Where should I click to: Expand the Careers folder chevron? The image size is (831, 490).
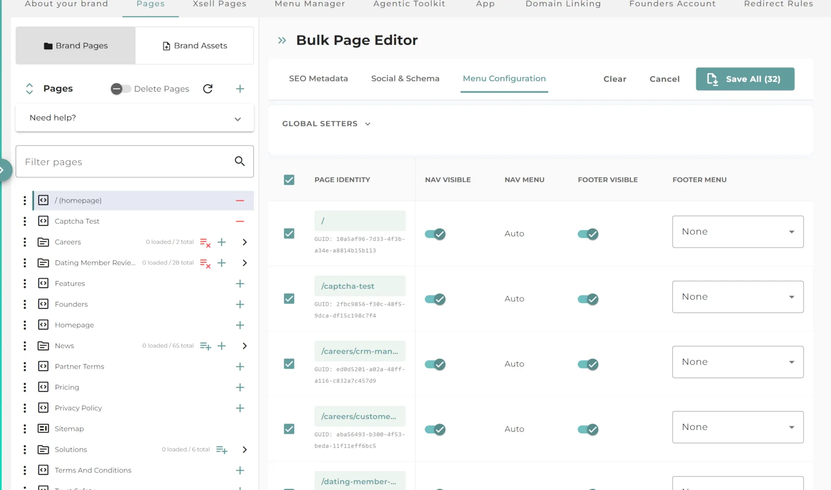(245, 242)
